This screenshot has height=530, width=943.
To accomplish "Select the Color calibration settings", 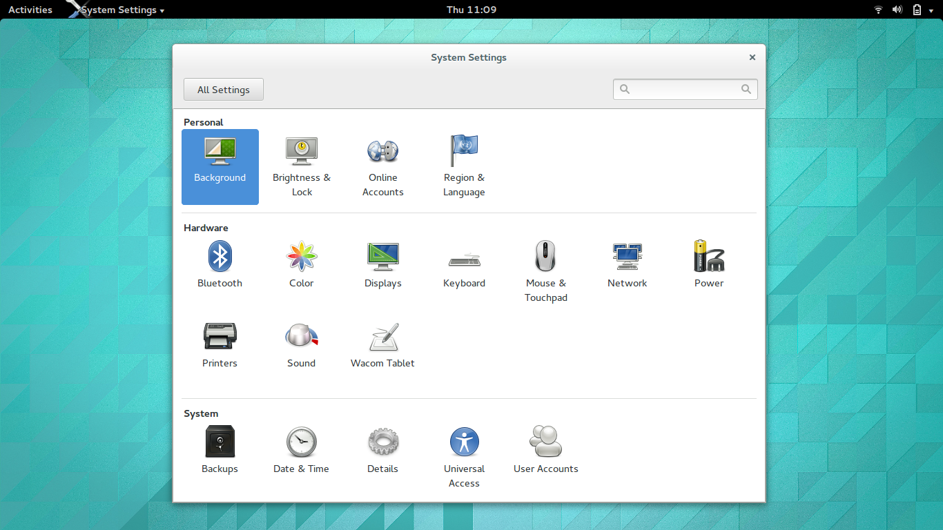I will point(302,264).
